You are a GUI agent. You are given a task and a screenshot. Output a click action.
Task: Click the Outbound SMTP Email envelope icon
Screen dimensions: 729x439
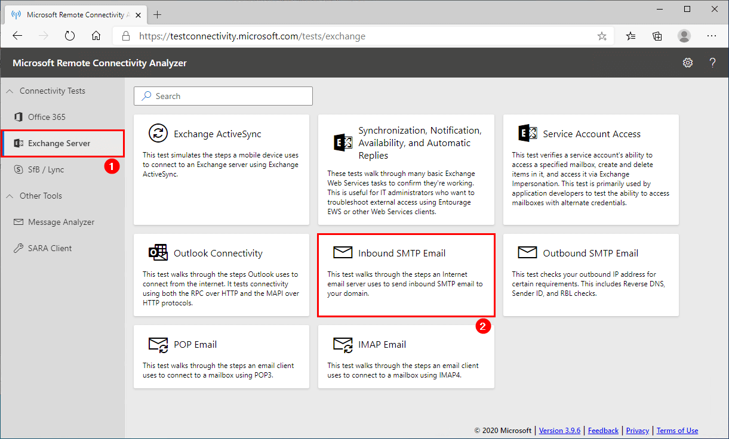click(527, 252)
